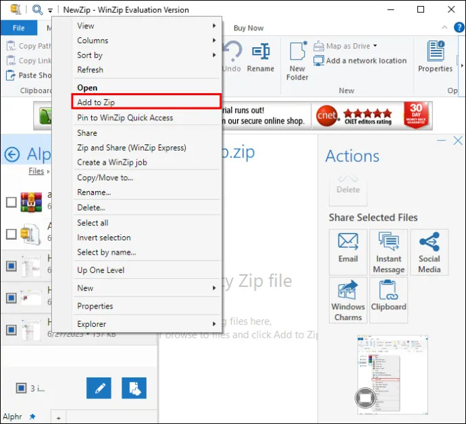Click the screenshot preview thumbnail
466x424 pixels.
coord(392,375)
